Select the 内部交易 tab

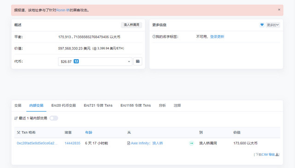36,106
